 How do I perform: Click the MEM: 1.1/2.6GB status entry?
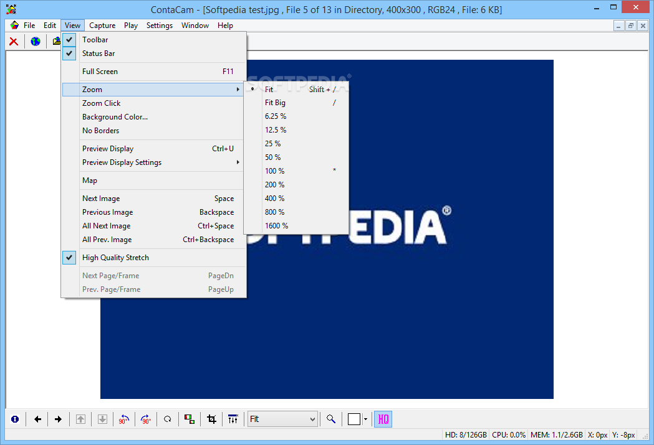point(556,435)
